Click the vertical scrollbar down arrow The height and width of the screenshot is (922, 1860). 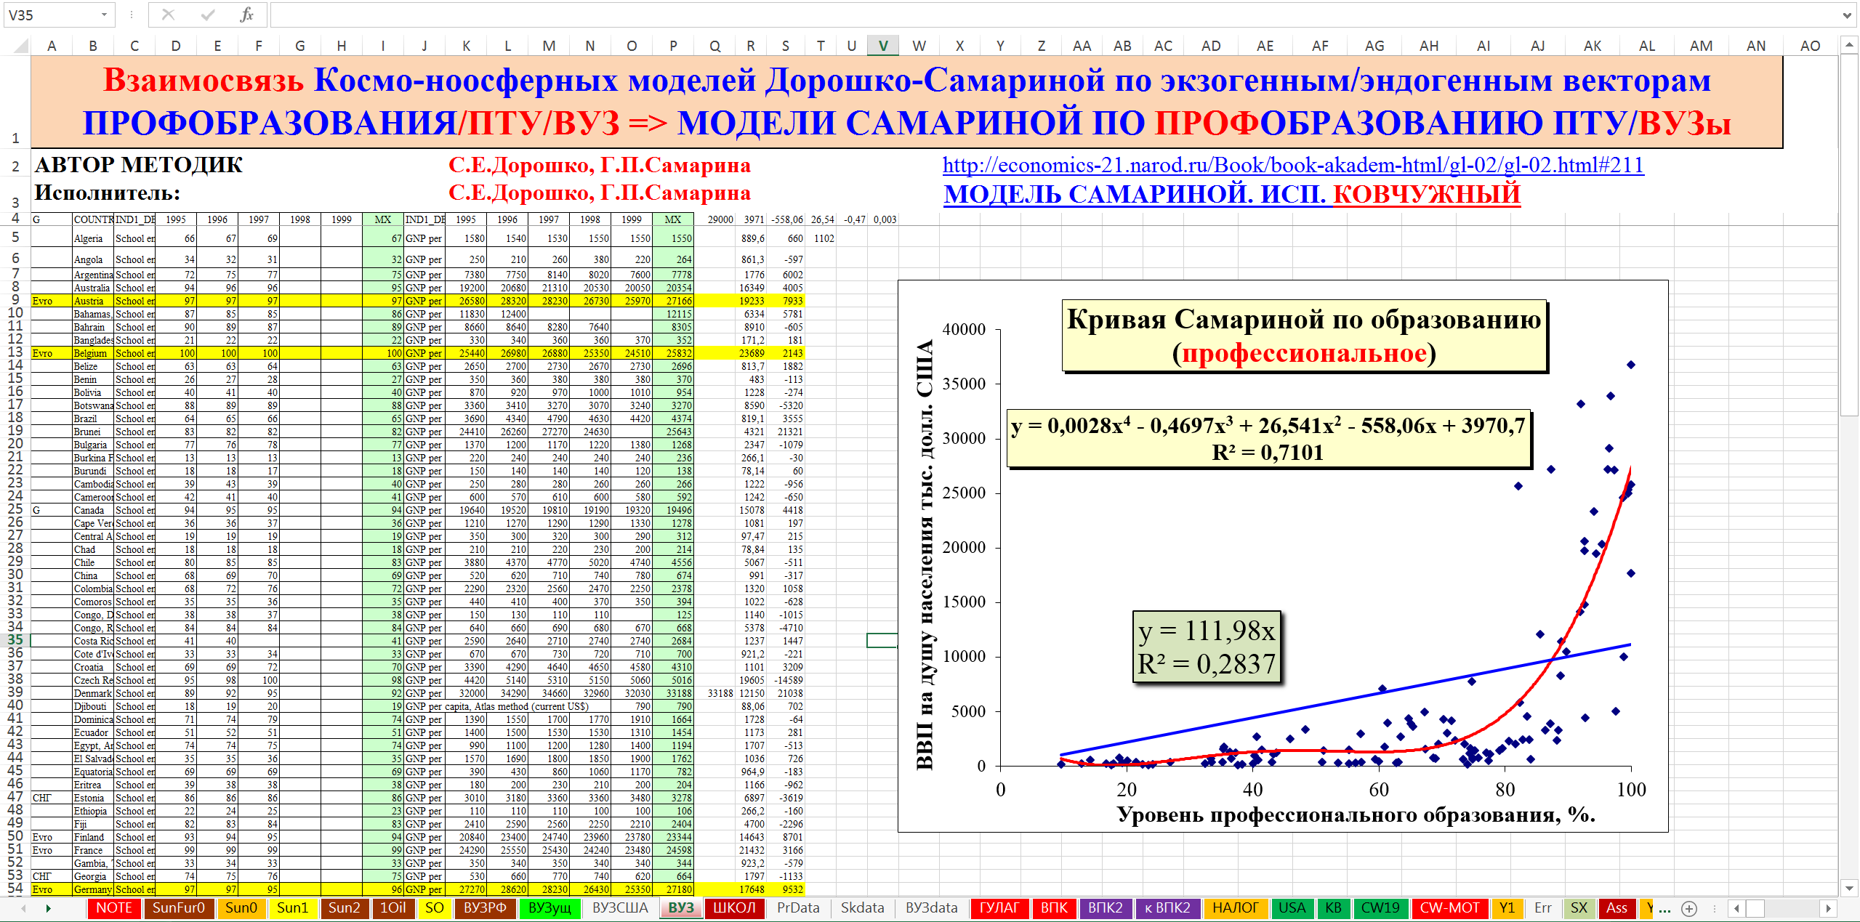(1850, 887)
